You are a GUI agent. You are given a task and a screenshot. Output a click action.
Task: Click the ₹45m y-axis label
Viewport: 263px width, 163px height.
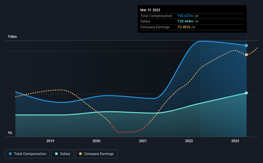pyautogui.click(x=12, y=37)
